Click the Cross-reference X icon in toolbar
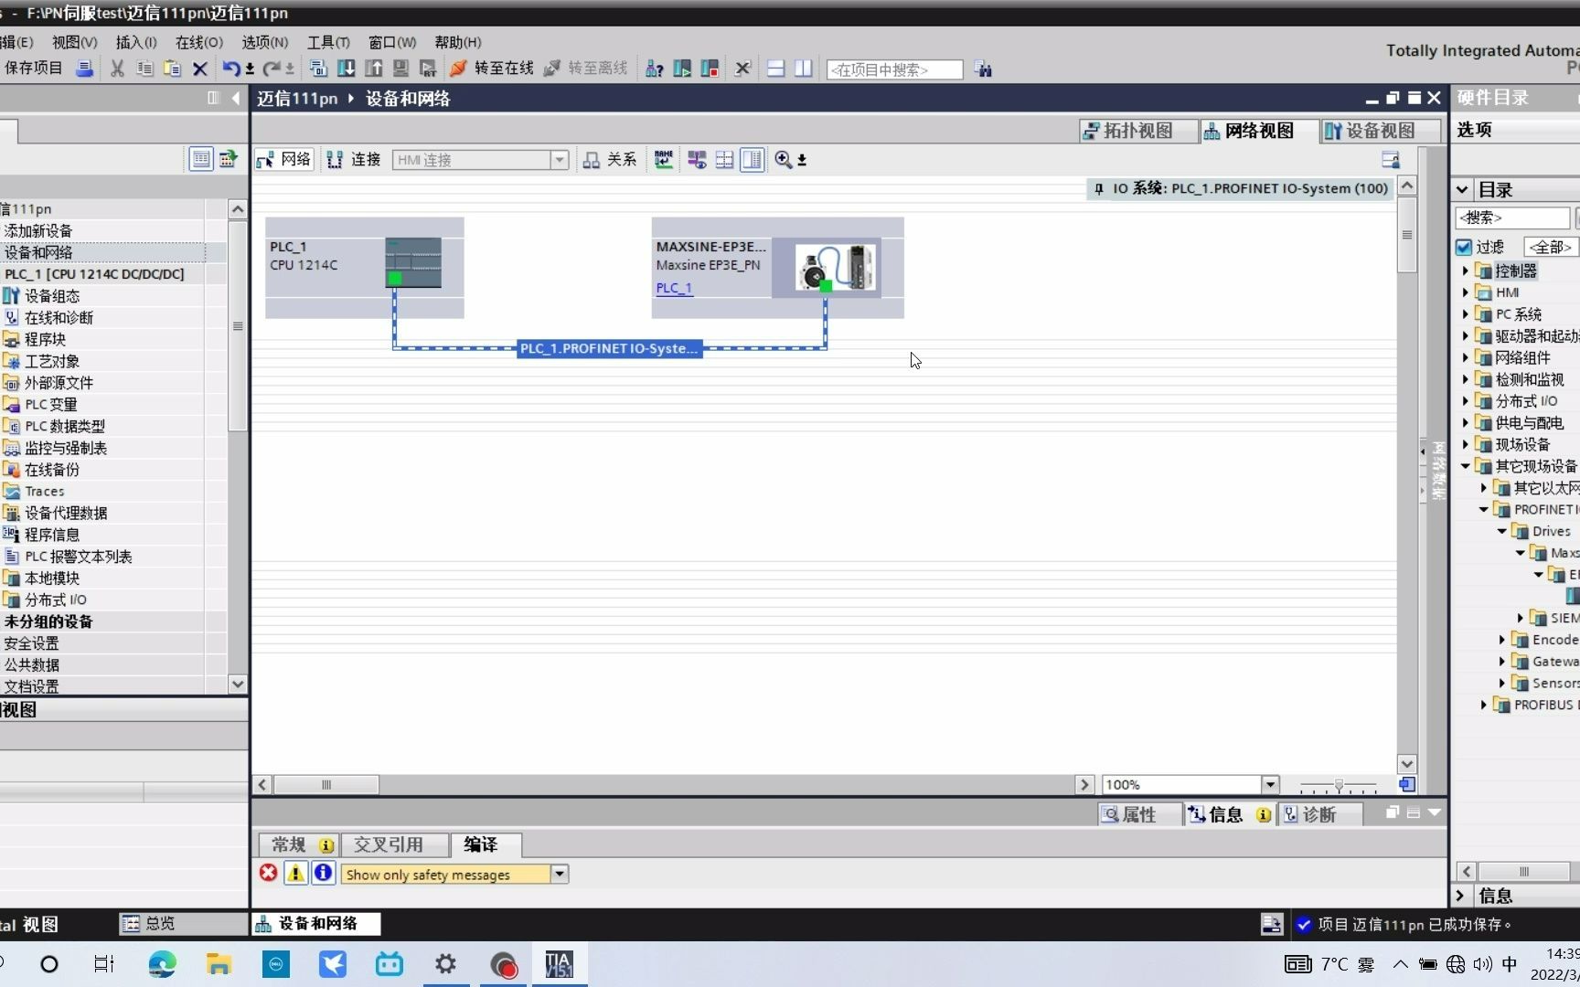1580x987 pixels. [x=742, y=69]
